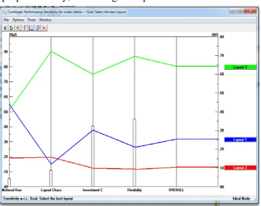Click the first toolbar icon with blue up arrow
The image size is (261, 206).
[5, 28]
